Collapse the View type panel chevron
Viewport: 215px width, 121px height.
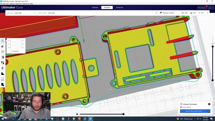(x=34, y=13)
